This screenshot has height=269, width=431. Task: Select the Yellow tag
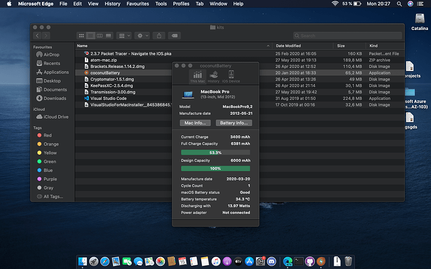50,153
